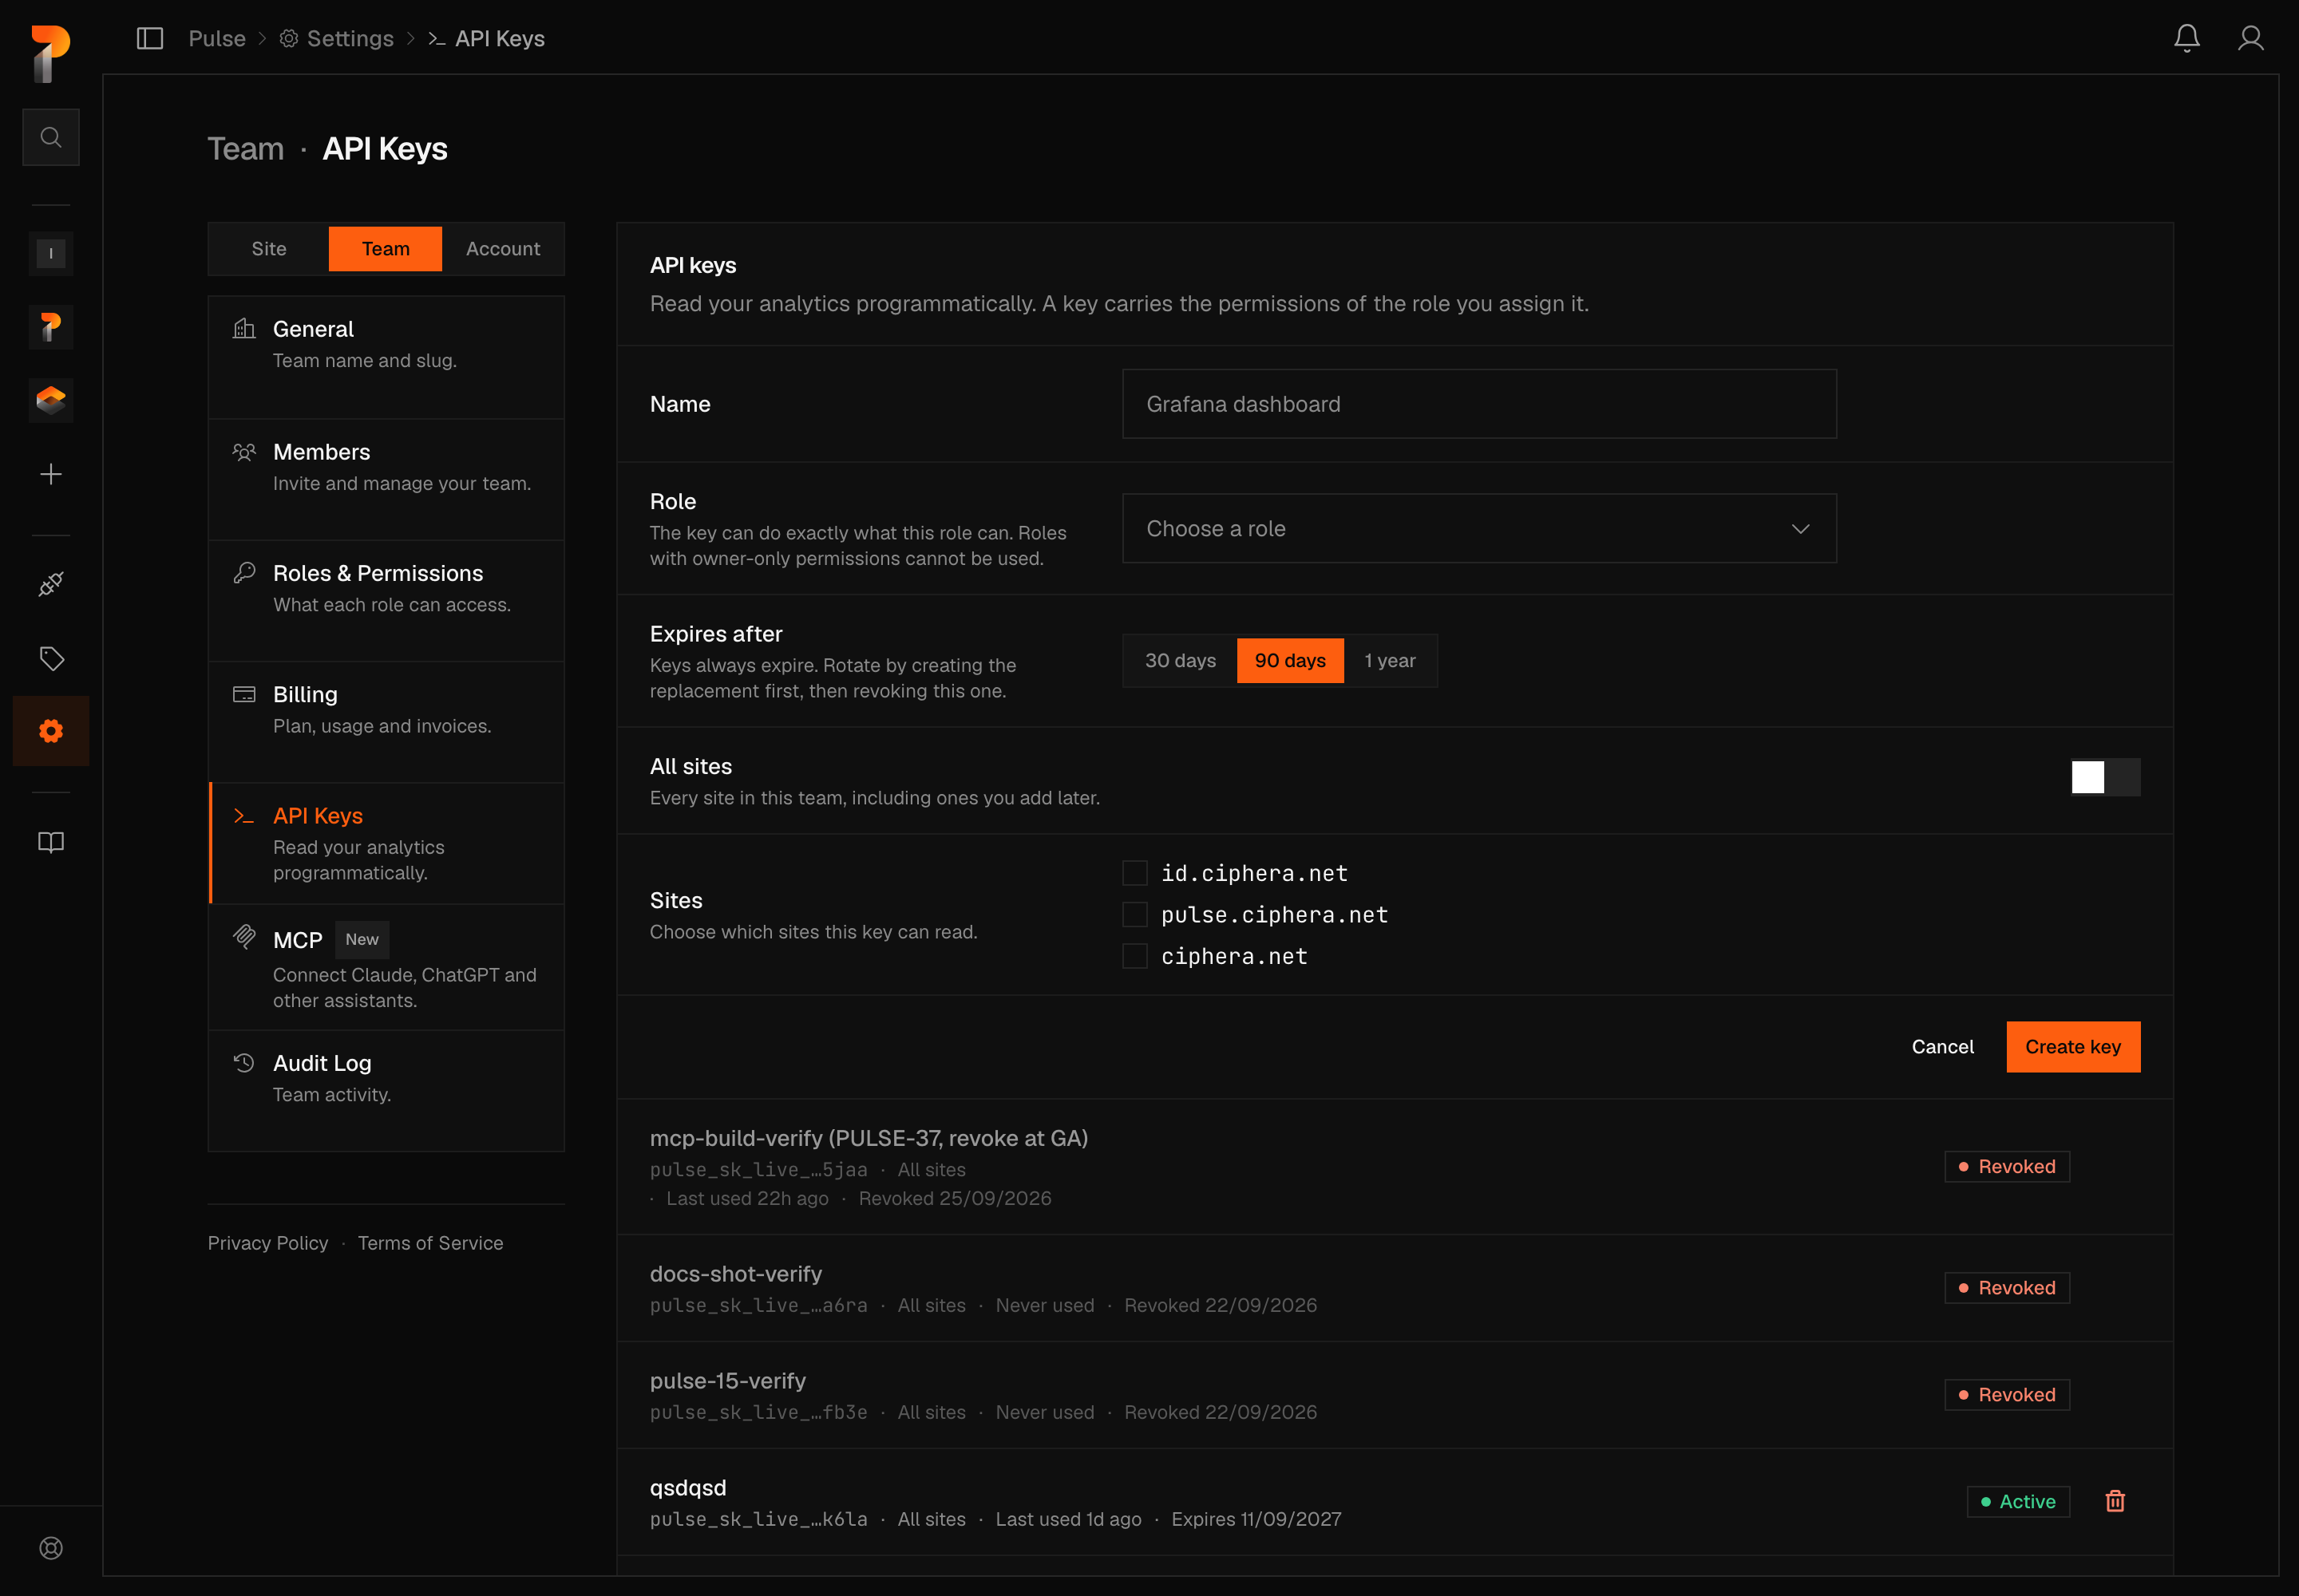
Task: Switch to the Site tab
Action: (268, 249)
